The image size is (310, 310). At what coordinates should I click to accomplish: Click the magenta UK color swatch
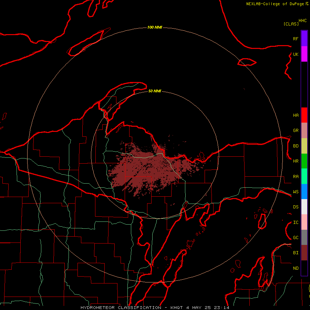tap(304, 54)
